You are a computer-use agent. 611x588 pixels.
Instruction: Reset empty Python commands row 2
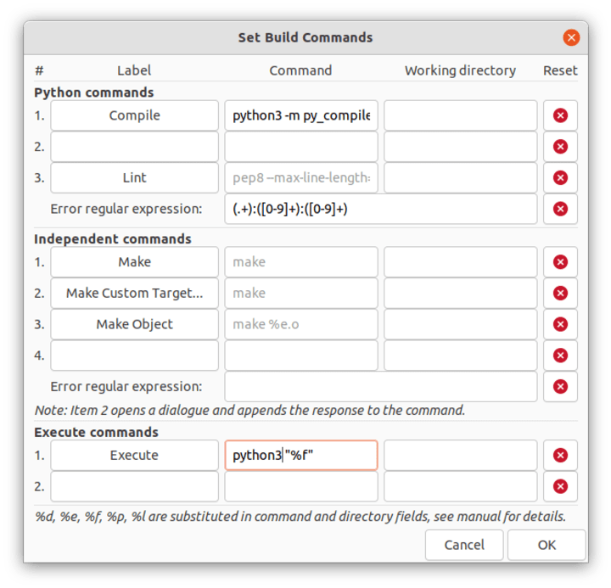point(560,147)
